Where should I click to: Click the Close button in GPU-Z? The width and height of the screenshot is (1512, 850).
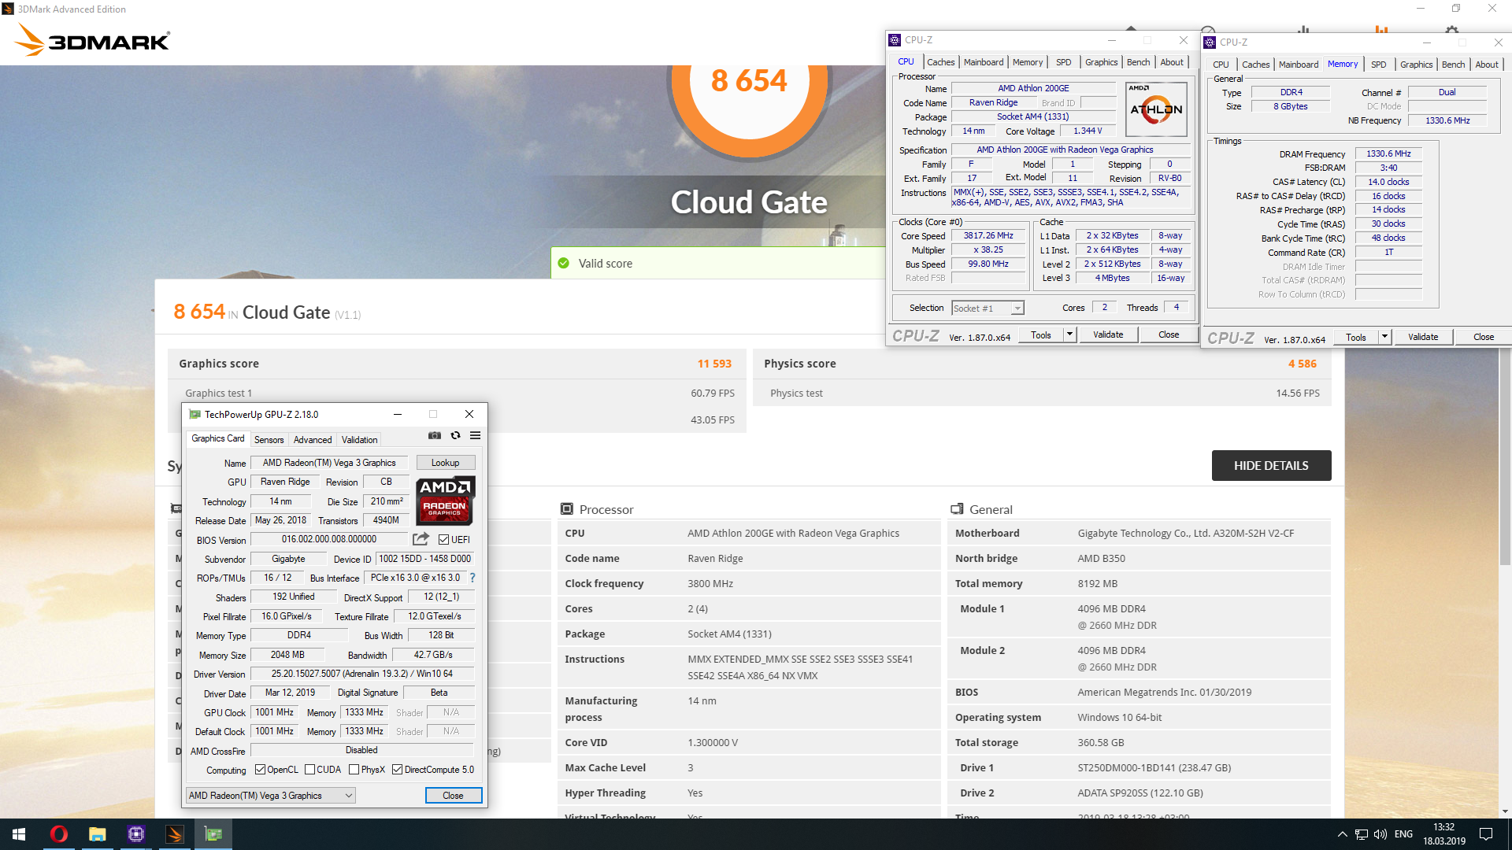(x=453, y=796)
